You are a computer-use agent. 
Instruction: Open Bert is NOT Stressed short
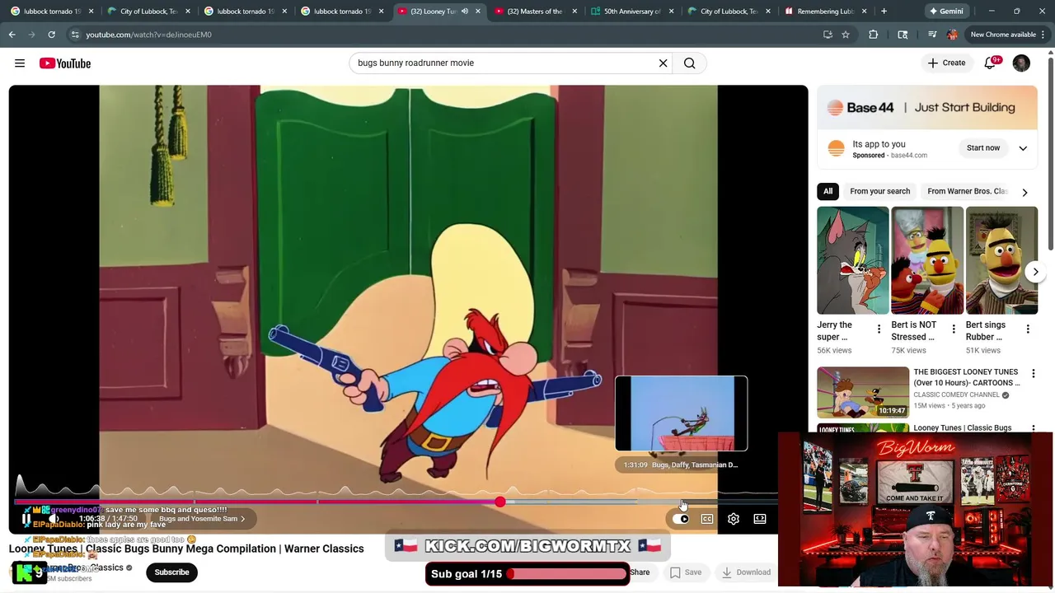click(926, 260)
